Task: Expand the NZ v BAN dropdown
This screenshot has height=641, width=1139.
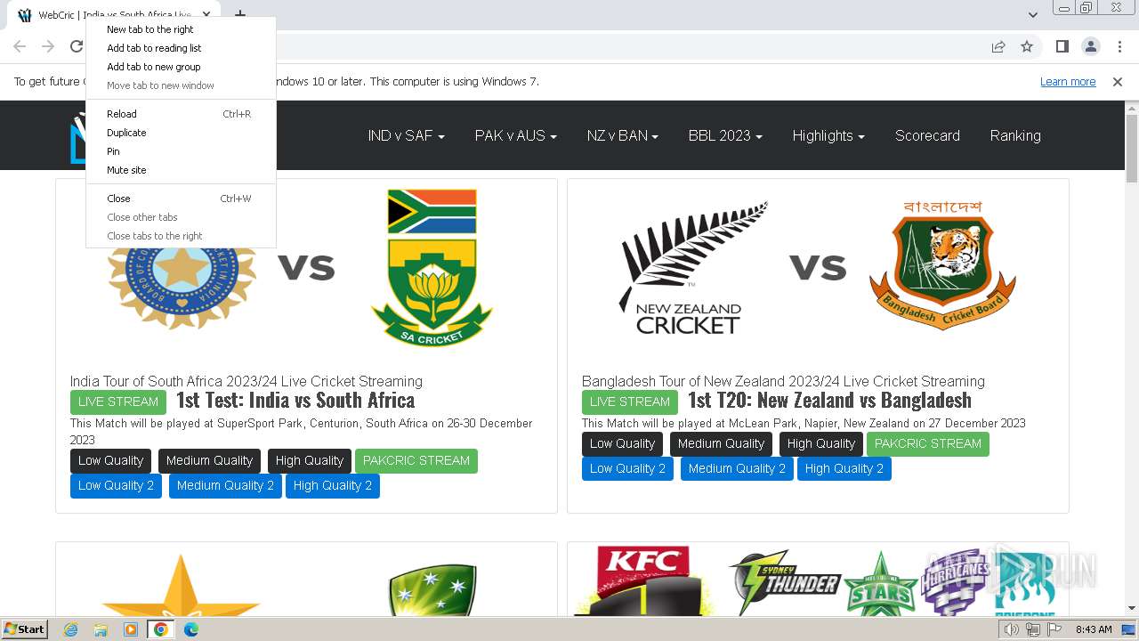Action: click(x=622, y=135)
